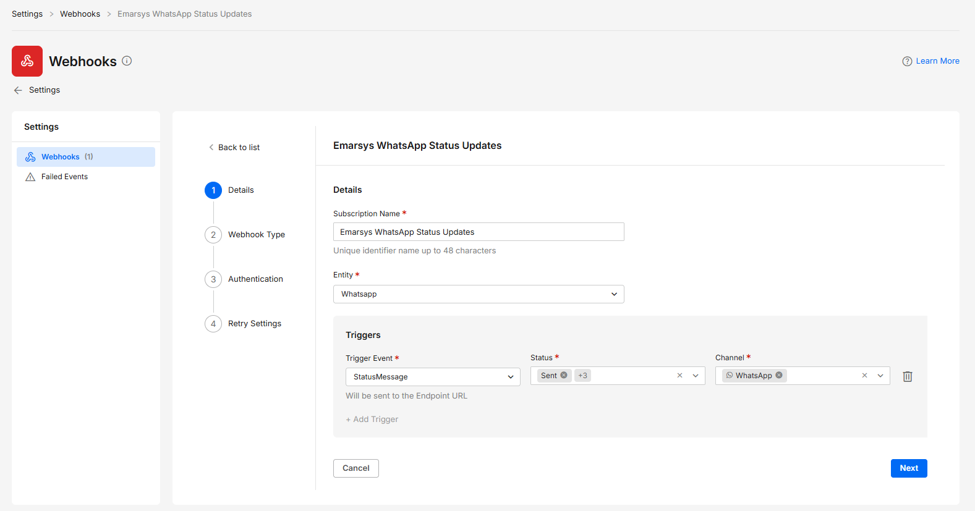The height and width of the screenshot is (511, 975).
Task: Open the Trigger Event dropdown
Action: tap(433, 377)
